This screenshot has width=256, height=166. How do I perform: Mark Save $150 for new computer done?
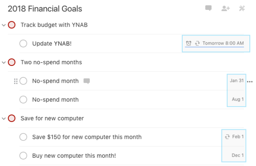click(23, 137)
